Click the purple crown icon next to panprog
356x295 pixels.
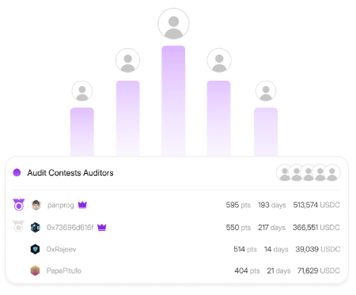(82, 205)
